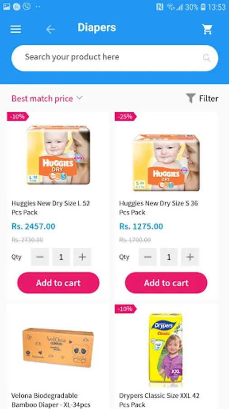Open the shopping cart icon
The width and height of the screenshot is (229, 409).
pyautogui.click(x=207, y=29)
